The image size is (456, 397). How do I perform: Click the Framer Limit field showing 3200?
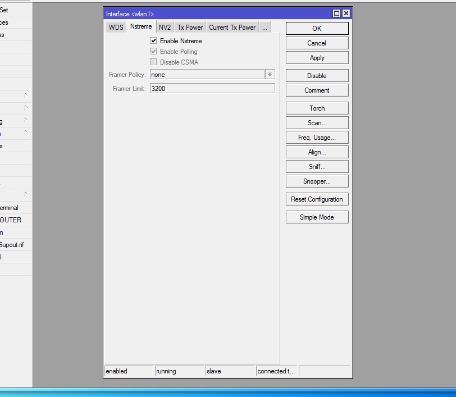(212, 88)
